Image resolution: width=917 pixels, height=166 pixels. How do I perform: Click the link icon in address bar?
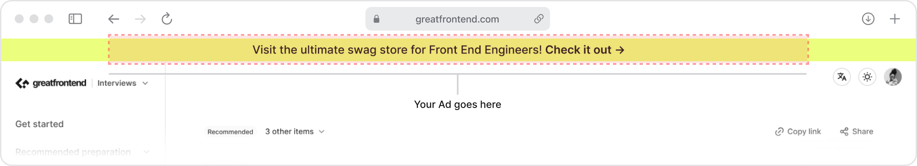539,19
